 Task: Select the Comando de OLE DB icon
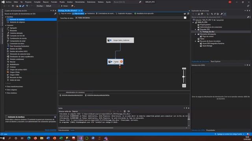click(x=8, y=36)
